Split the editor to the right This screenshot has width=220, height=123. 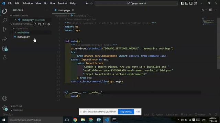click(211, 10)
